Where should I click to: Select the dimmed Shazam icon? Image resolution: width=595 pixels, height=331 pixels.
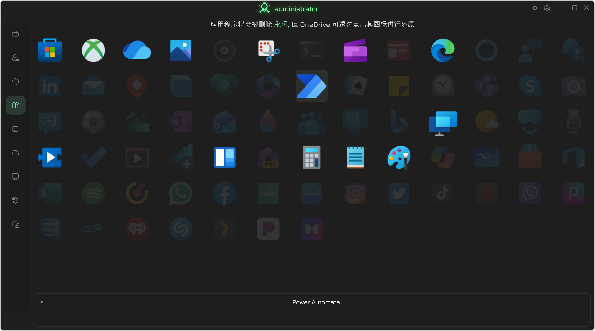[x=181, y=229]
